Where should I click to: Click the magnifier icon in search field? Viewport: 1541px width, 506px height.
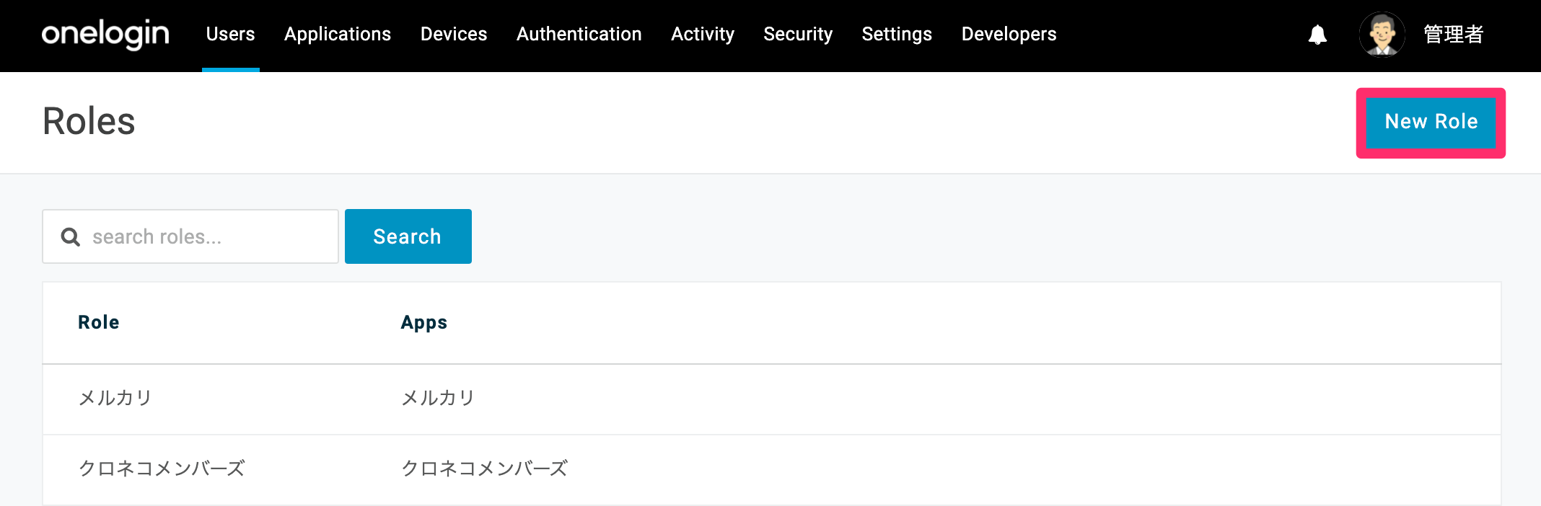pyautogui.click(x=70, y=236)
